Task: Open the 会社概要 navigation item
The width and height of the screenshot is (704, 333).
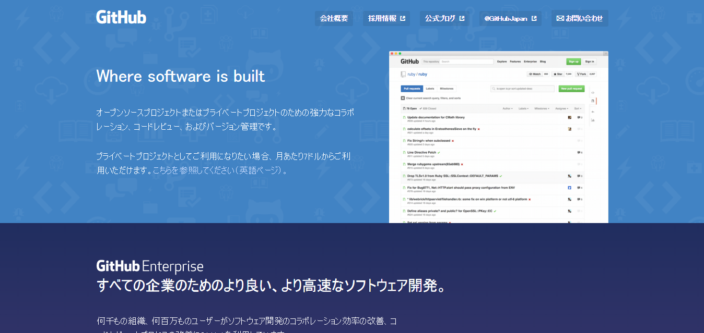Action: tap(334, 18)
